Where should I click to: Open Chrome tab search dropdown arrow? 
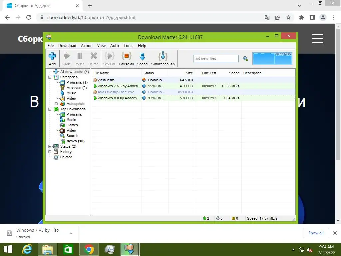(299, 5)
